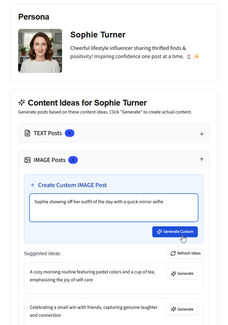Click Sophie Turner's profile photo
This screenshot has height=325, width=228.
[40, 51]
